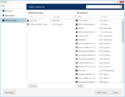
Task: Click the Cancel button
Action: click(x=115, y=93)
